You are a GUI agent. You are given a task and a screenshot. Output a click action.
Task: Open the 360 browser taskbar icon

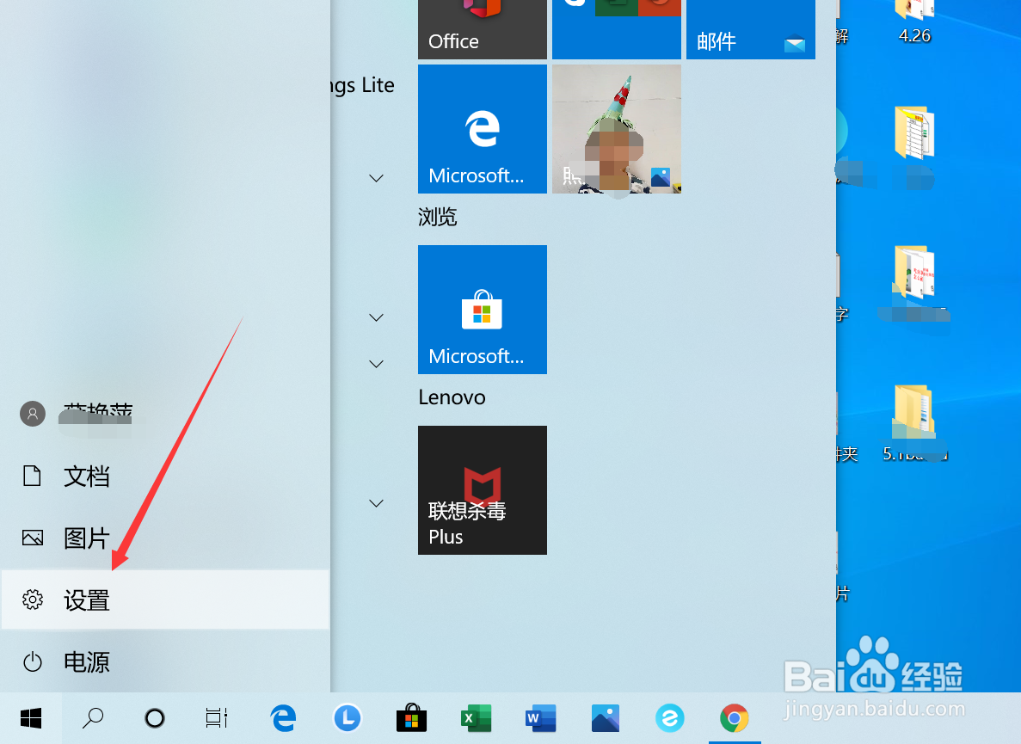tap(669, 718)
